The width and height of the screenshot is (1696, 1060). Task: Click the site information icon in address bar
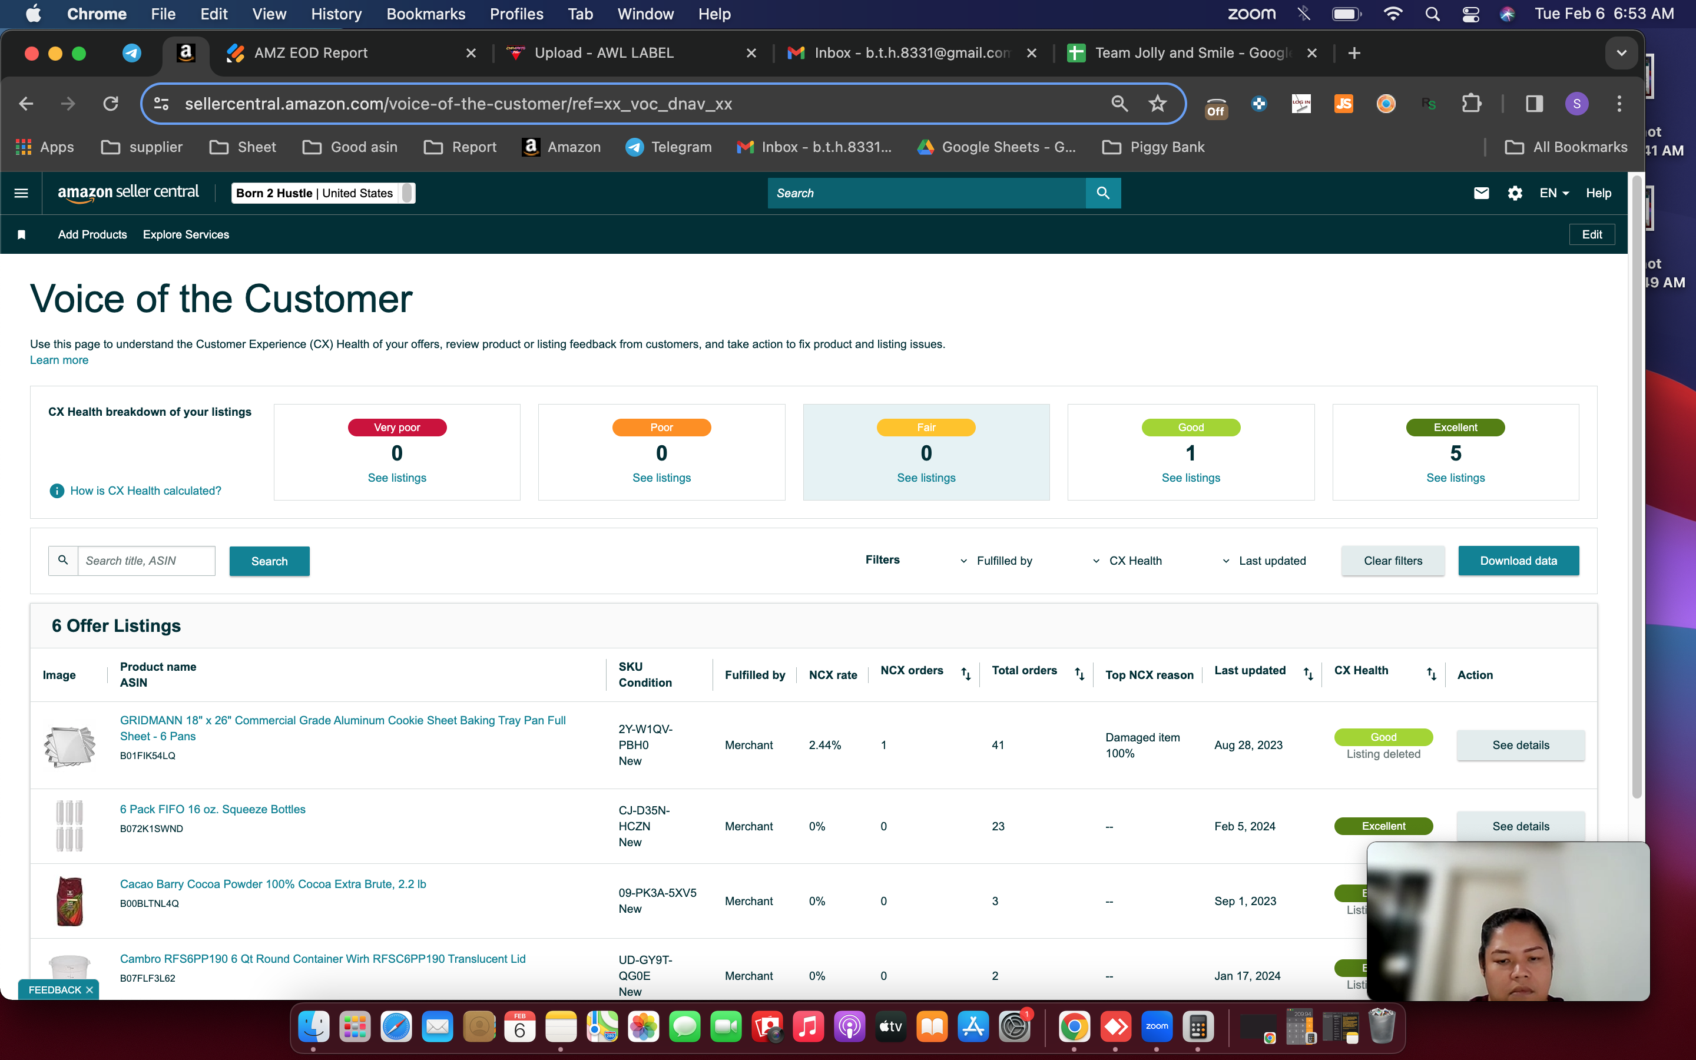161,104
